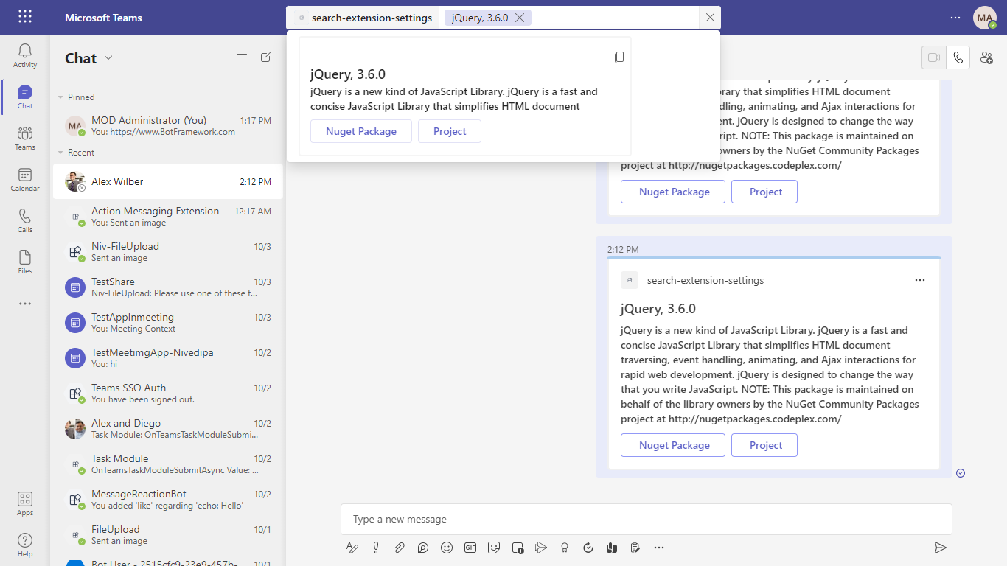Open the MA profile avatar menu
The height and width of the screenshot is (566, 1007).
(x=984, y=18)
